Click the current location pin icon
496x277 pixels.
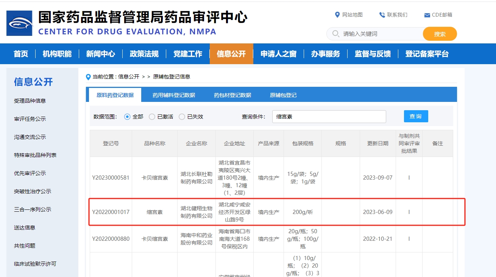pyautogui.click(x=89, y=77)
